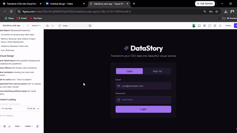Click the Instant Loading heading in chat
Screen dimensions: 237x133
[8, 100]
